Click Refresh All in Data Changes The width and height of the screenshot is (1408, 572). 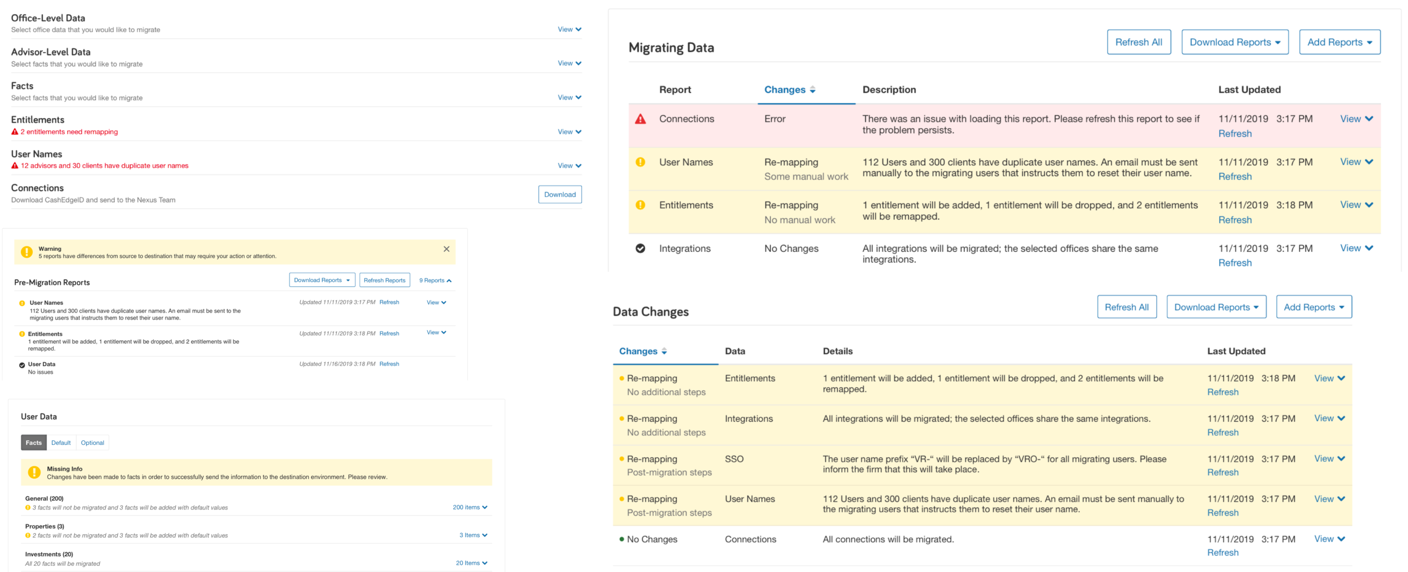pyautogui.click(x=1126, y=307)
